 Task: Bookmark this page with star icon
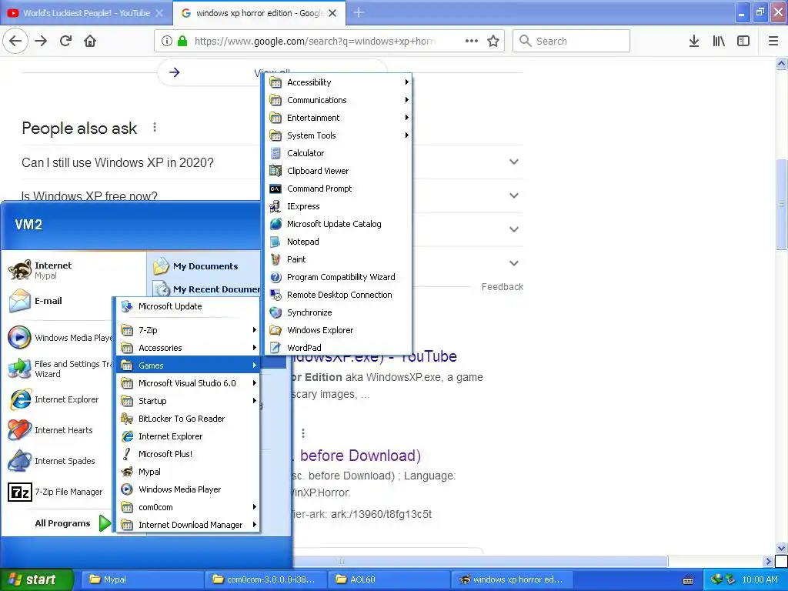[x=493, y=41]
